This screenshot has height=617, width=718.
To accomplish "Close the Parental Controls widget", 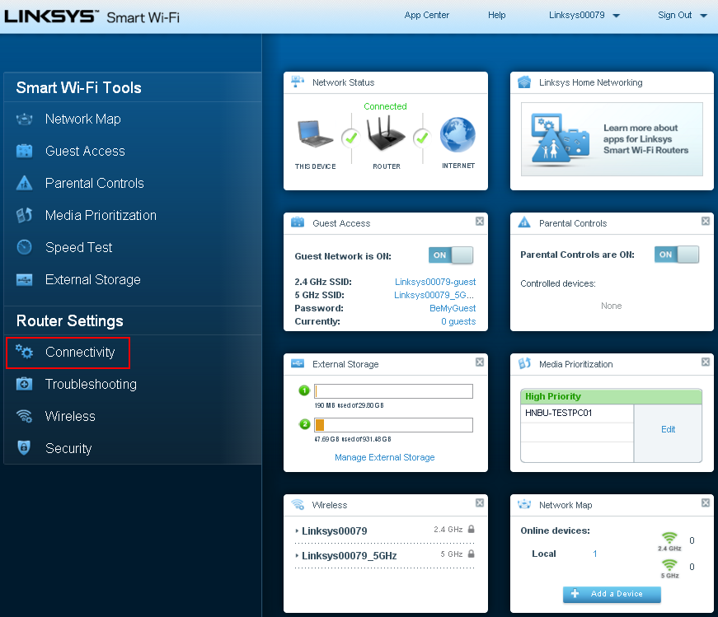I will pos(706,221).
